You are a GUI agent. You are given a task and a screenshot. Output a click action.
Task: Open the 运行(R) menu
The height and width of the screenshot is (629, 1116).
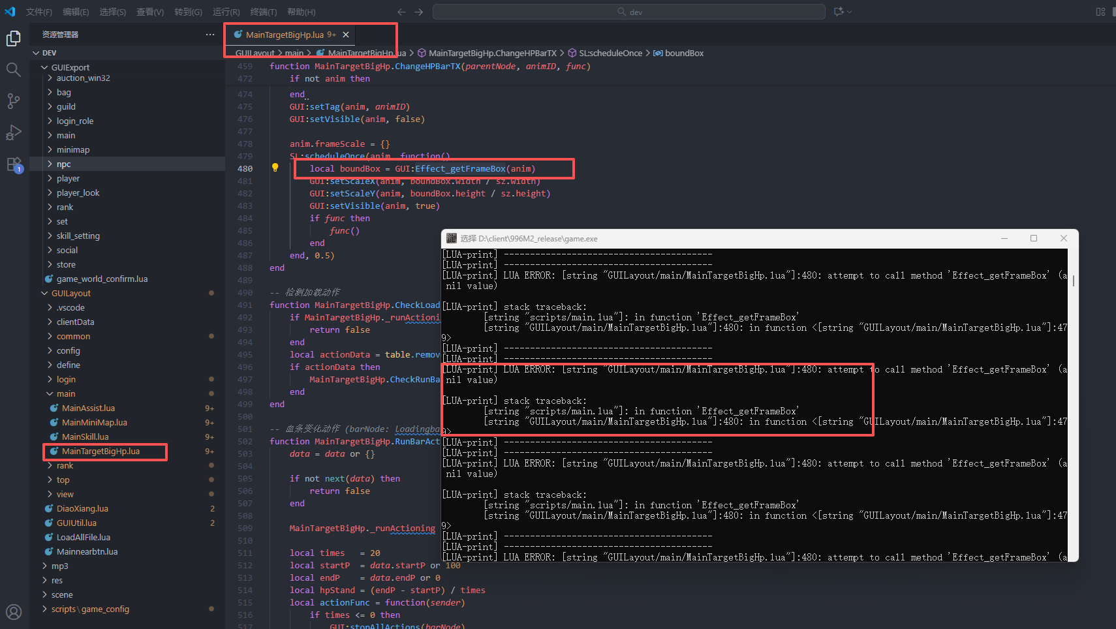[226, 12]
